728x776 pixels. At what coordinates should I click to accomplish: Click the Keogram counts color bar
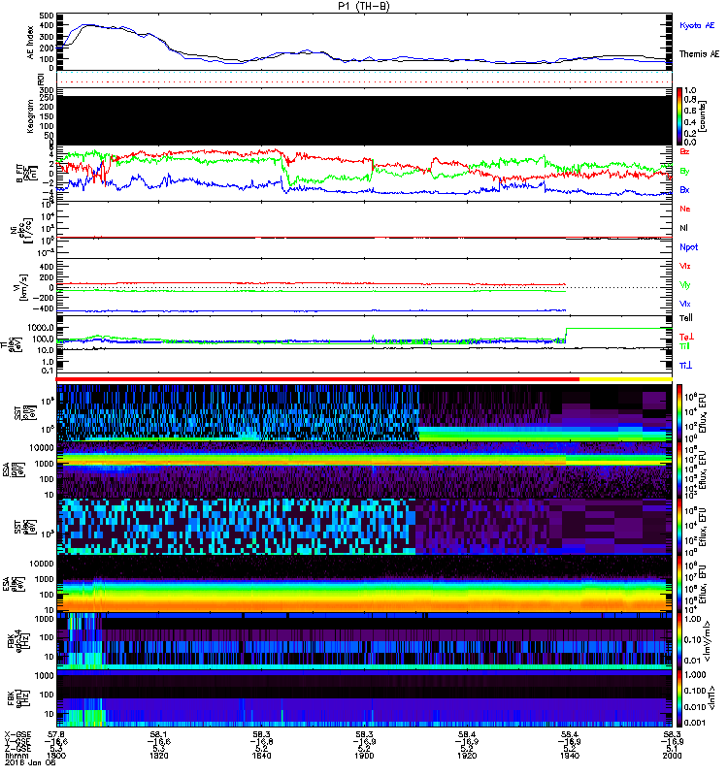tap(679, 116)
